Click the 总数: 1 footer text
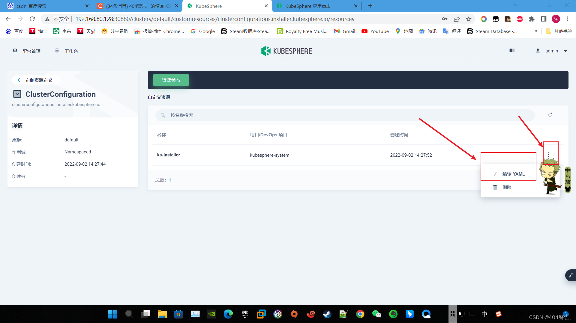Image resolution: width=576 pixels, height=323 pixels. tap(163, 180)
